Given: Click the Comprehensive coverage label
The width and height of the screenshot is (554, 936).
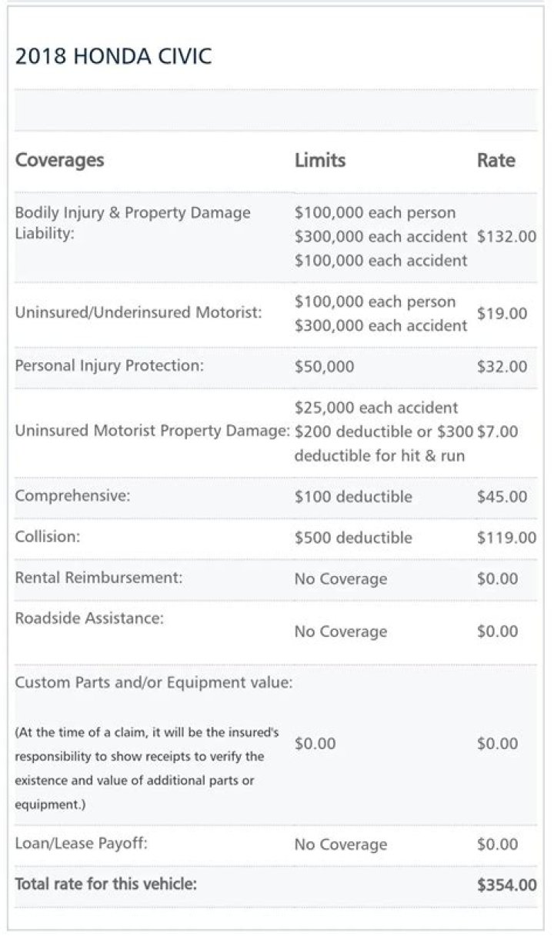Looking at the screenshot, I should tap(72, 496).
